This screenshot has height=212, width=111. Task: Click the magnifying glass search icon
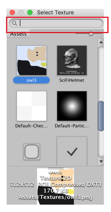pyautogui.click(x=14, y=23)
